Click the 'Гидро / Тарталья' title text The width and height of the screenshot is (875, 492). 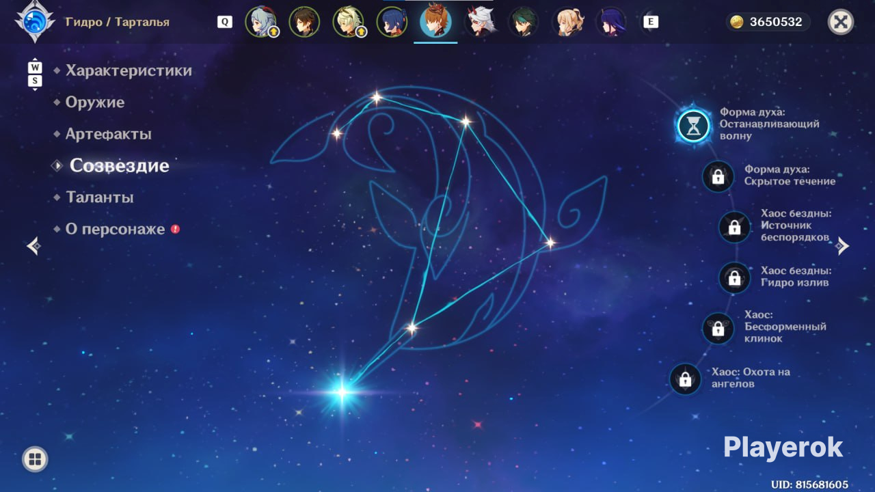117,22
